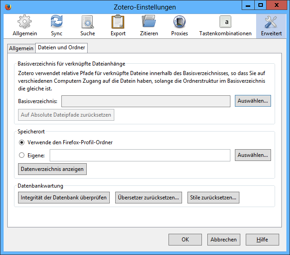Cancel with the Abbrechen button
Screen dimensions: 290x255
224,240
